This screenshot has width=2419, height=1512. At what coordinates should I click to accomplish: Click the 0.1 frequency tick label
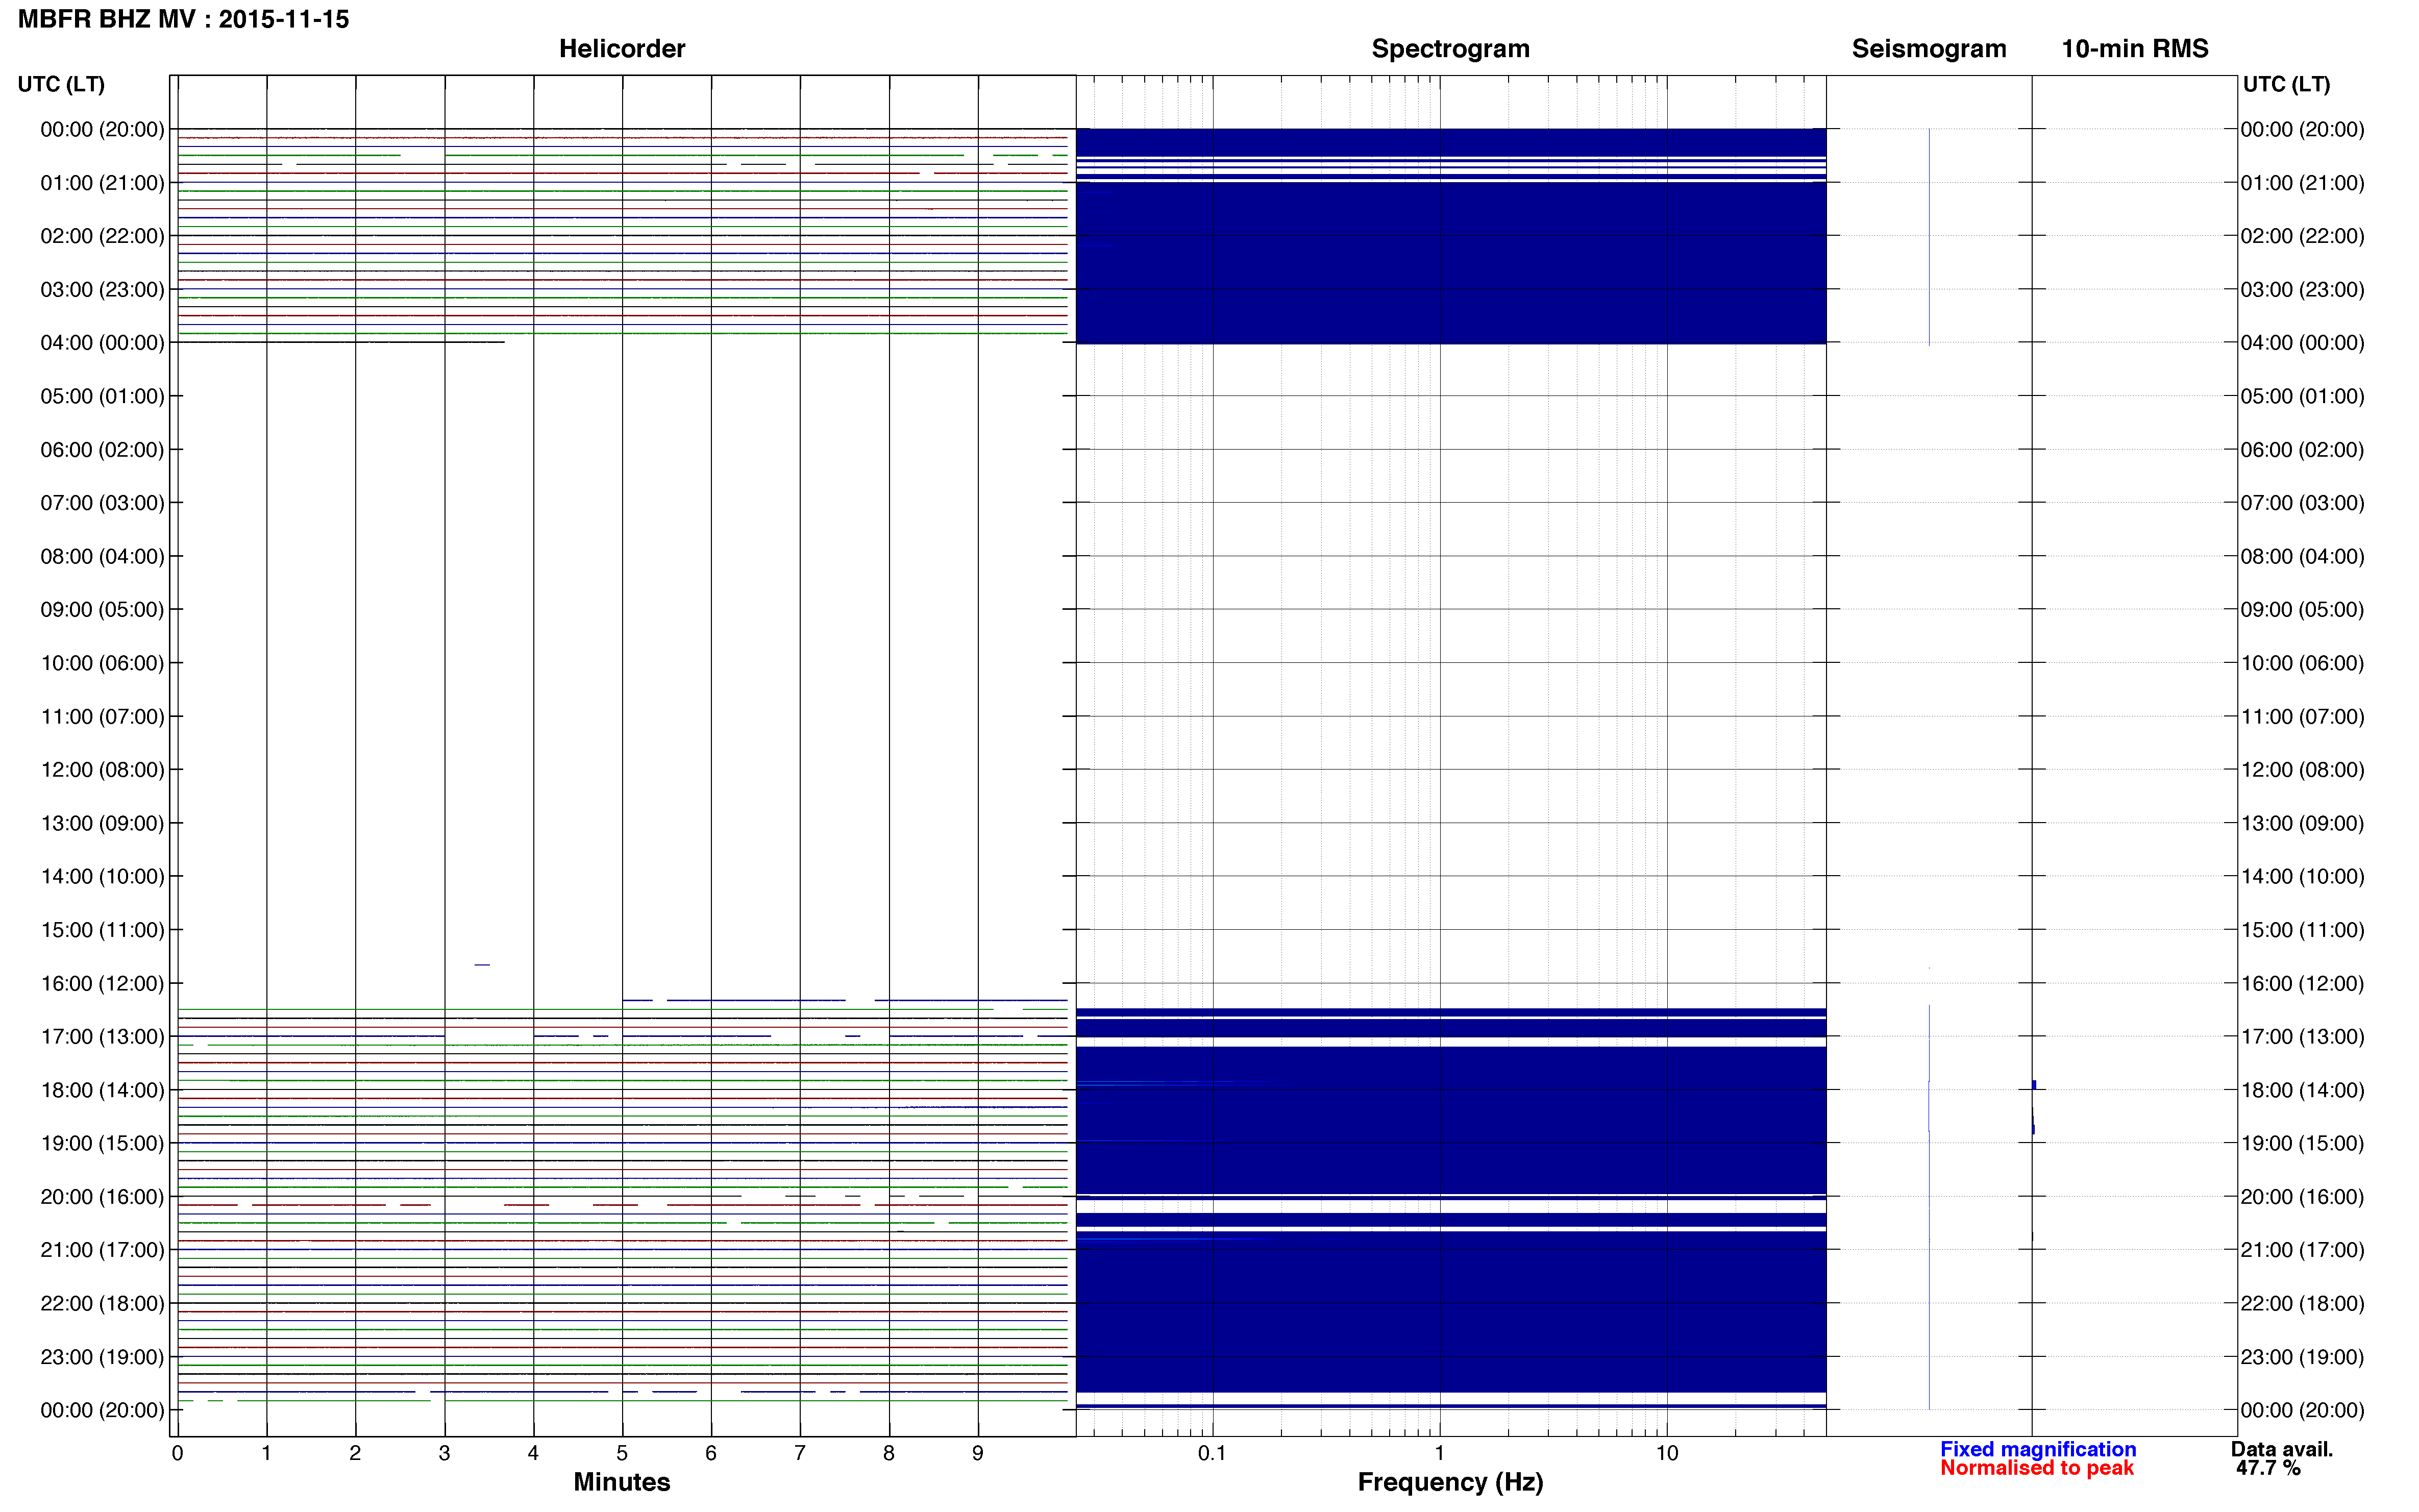coord(1212,1454)
